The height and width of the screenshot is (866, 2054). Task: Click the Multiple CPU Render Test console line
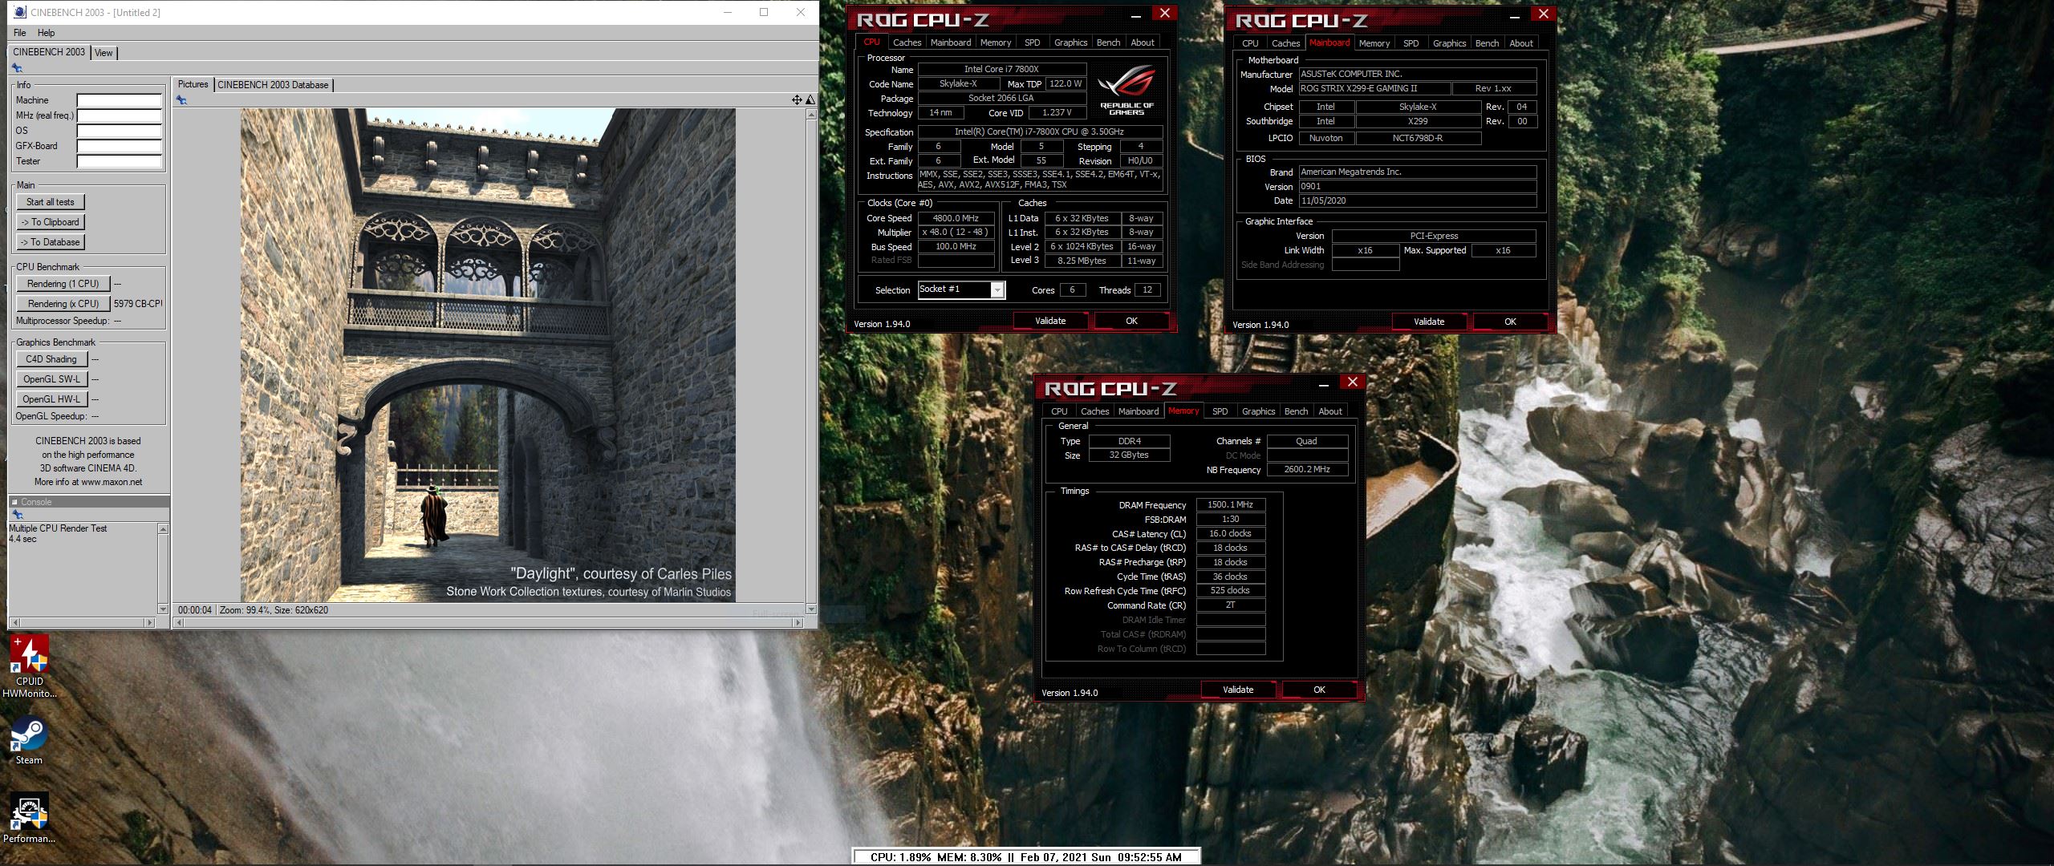point(58,528)
